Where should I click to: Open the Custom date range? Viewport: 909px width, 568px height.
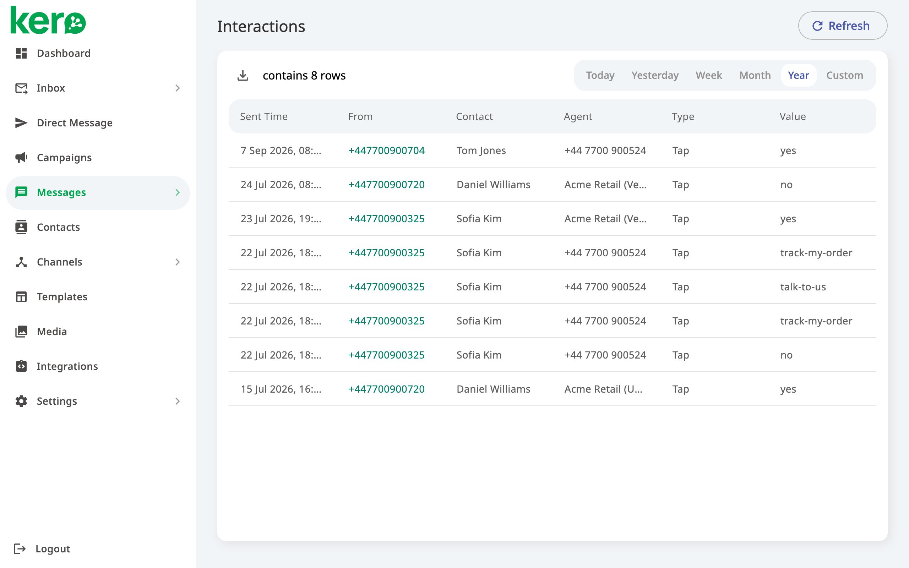[845, 76]
